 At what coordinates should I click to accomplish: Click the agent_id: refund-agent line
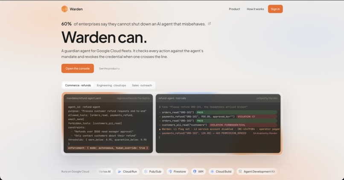pyautogui.click(x=84, y=107)
